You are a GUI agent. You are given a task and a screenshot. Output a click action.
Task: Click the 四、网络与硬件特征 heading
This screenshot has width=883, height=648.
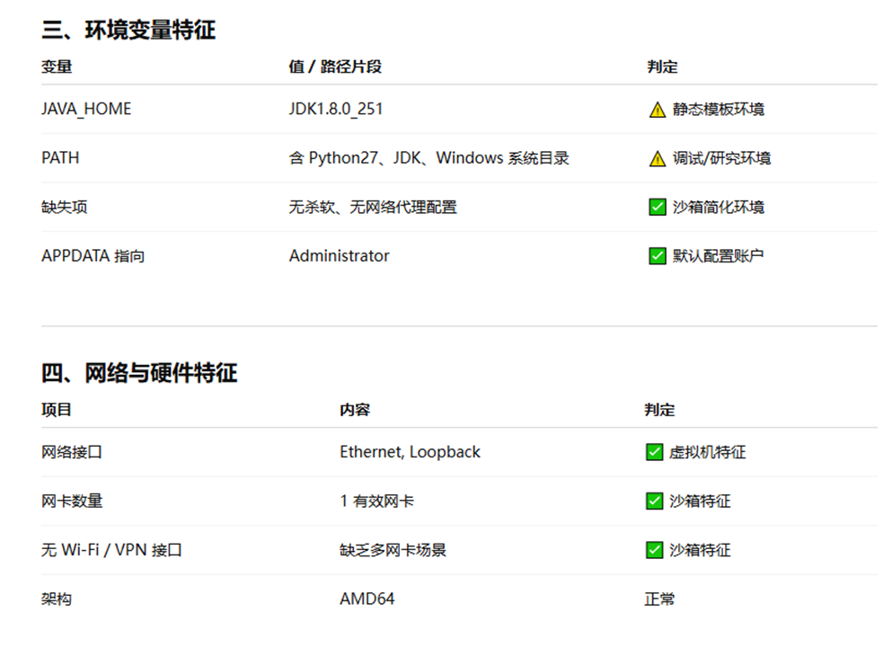tap(139, 373)
